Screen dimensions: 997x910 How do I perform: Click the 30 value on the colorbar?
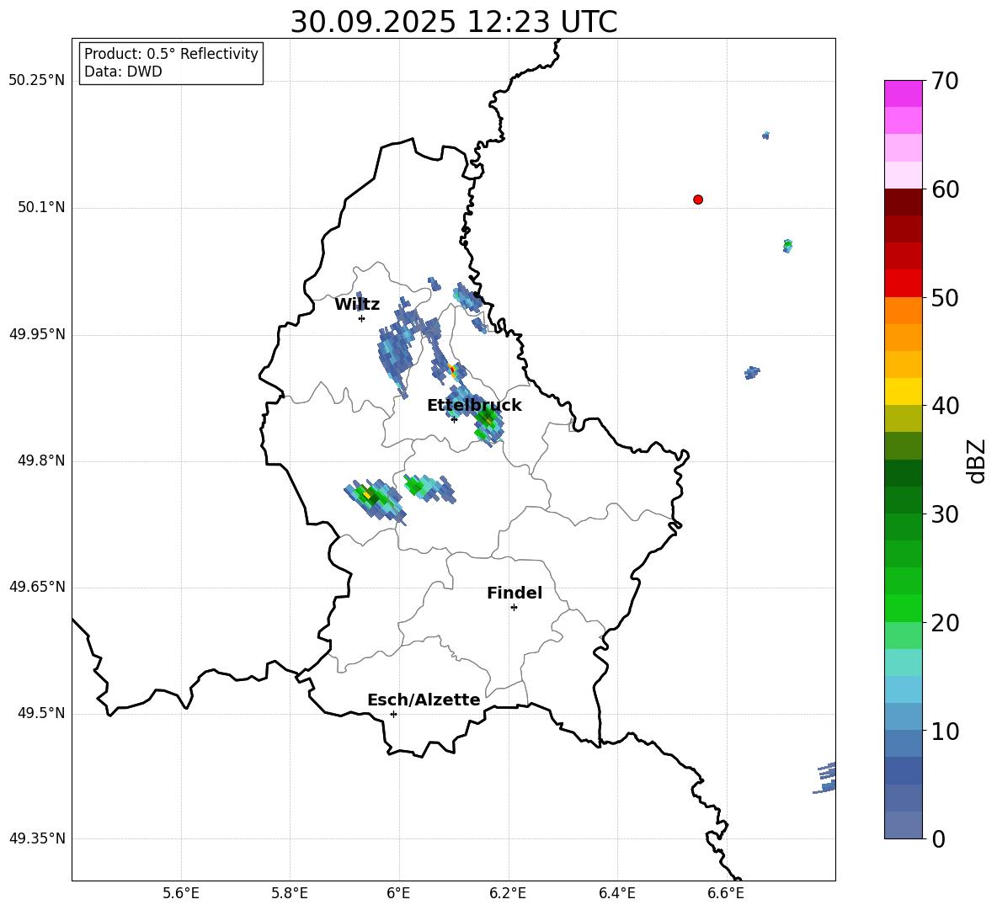(946, 514)
